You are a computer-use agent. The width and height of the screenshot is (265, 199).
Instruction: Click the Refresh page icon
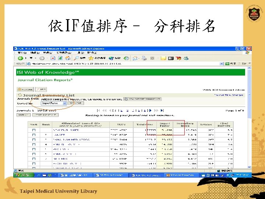click(60, 58)
